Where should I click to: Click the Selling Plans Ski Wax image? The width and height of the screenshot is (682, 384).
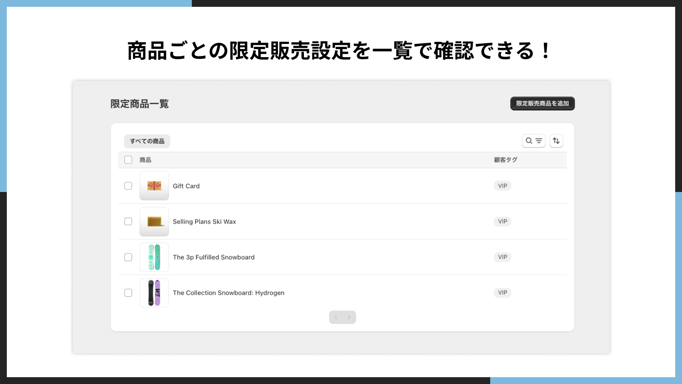tap(154, 221)
